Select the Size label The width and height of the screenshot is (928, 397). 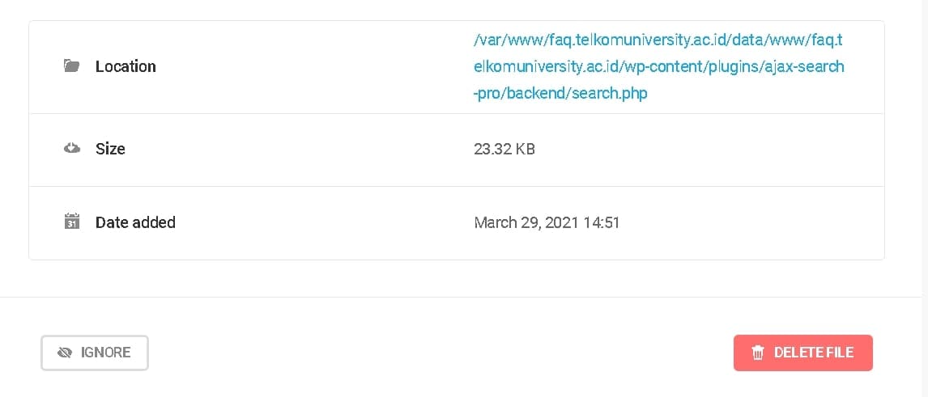110,148
